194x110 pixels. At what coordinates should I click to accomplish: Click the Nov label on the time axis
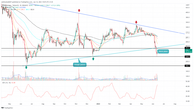[x=76, y=104]
